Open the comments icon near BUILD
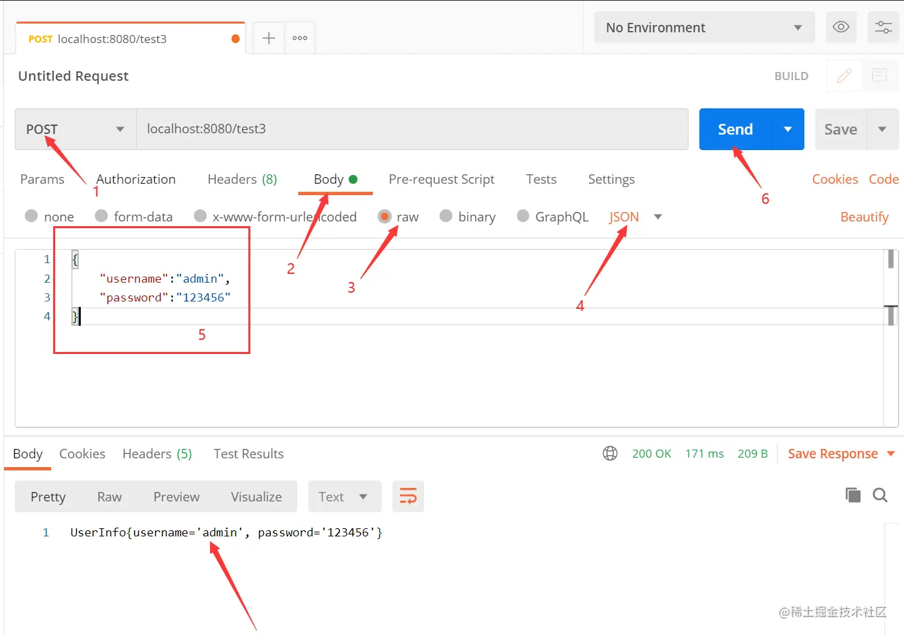Screen dimensions: 904x636 [x=879, y=76]
